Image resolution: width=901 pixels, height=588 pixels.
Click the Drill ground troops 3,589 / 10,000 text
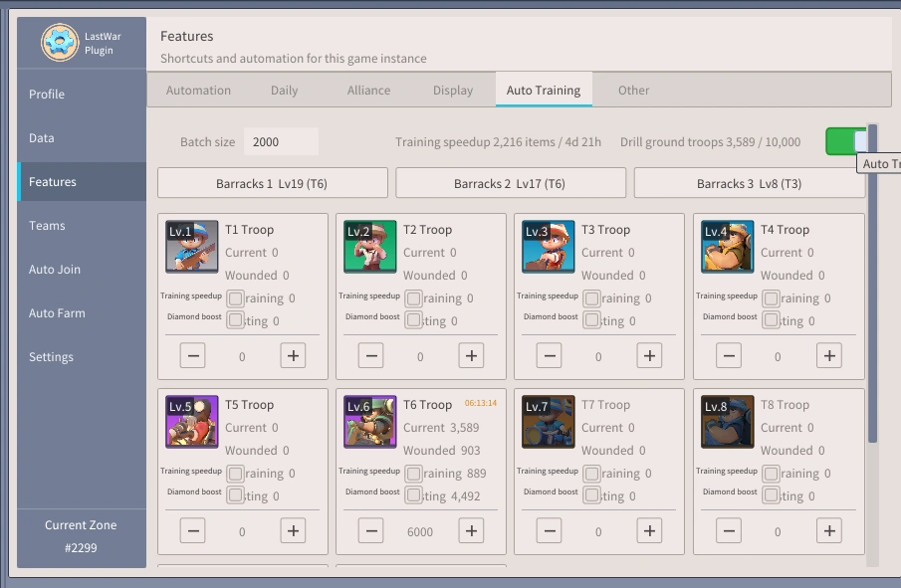click(710, 142)
